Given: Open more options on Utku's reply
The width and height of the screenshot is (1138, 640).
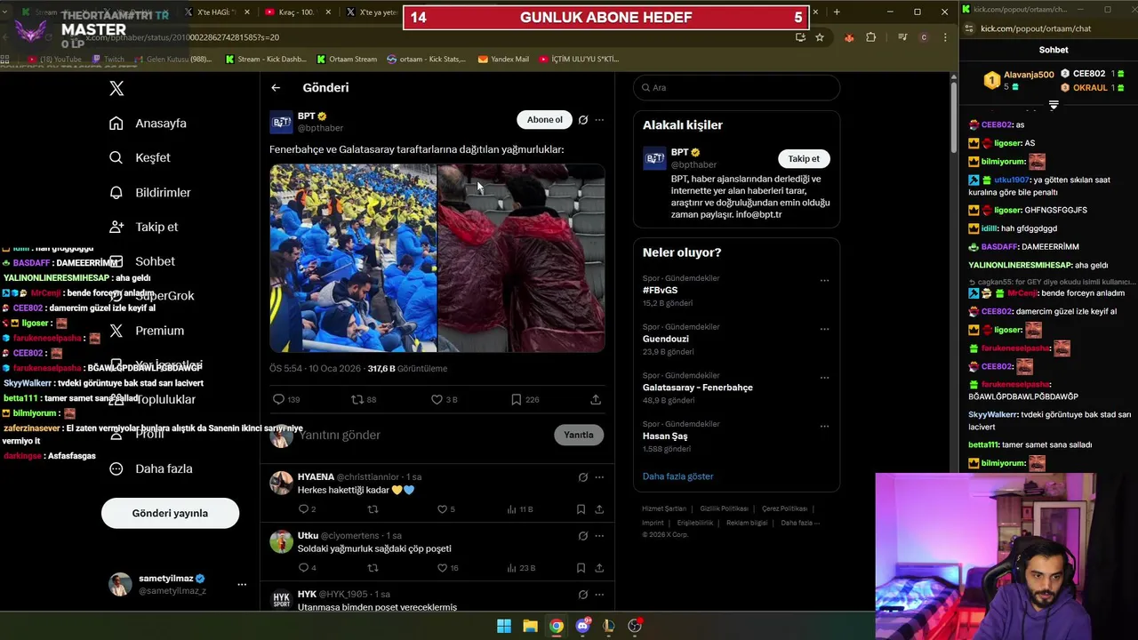Looking at the screenshot, I should click(599, 536).
